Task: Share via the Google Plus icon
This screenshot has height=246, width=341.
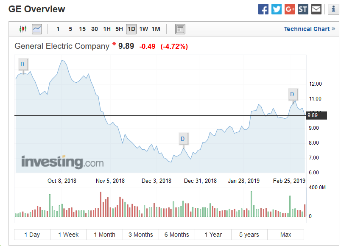Action: 290,9
